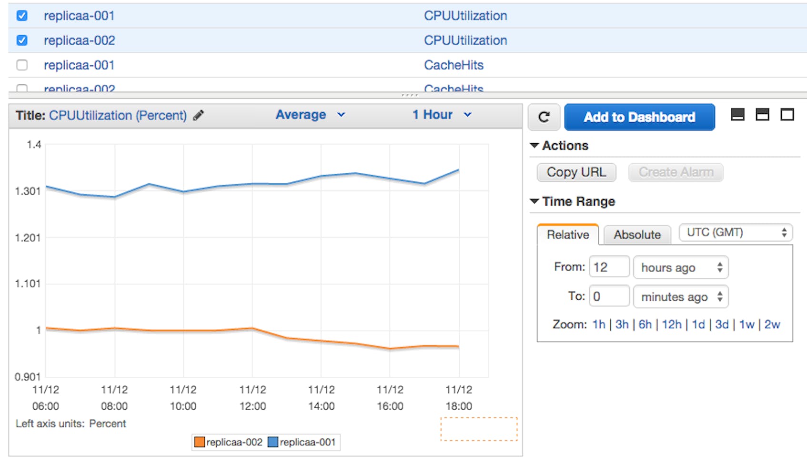The height and width of the screenshot is (463, 807).
Task: Select the split-screen layout view icon
Action: [x=763, y=115]
